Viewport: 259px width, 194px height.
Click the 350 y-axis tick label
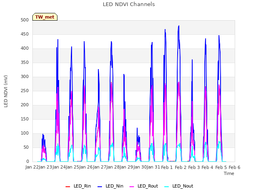pyautogui.click(x=25, y=63)
